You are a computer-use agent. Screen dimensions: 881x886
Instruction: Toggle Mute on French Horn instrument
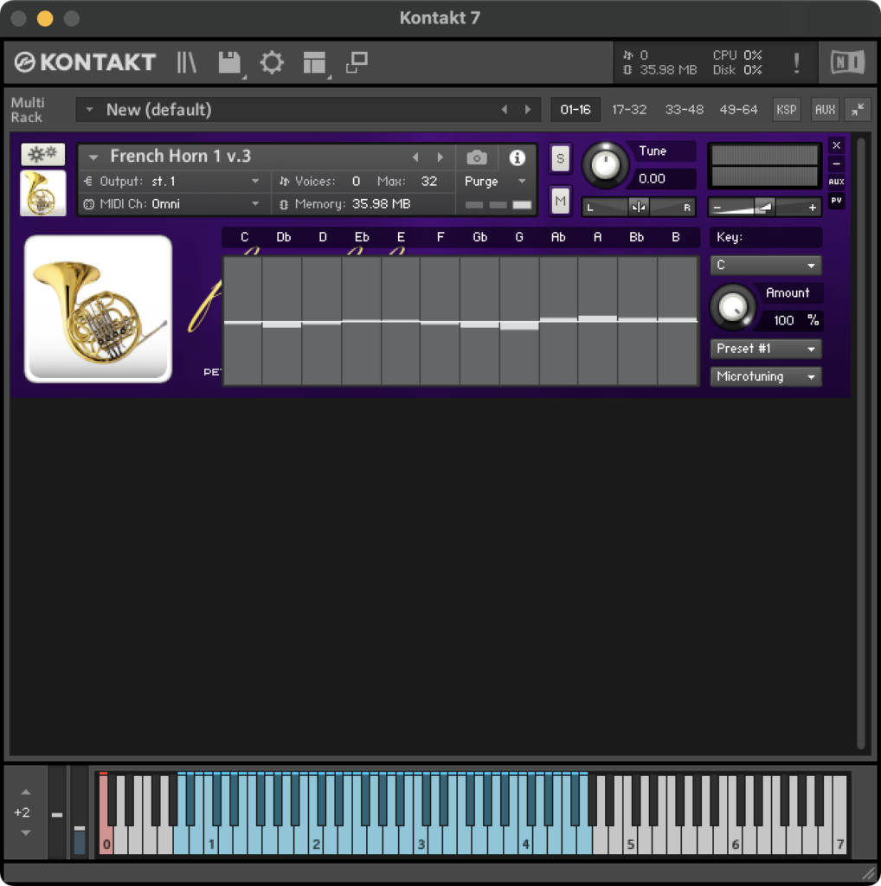point(560,201)
